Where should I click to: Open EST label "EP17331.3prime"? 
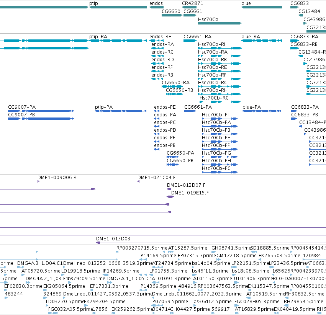[109, 286]
